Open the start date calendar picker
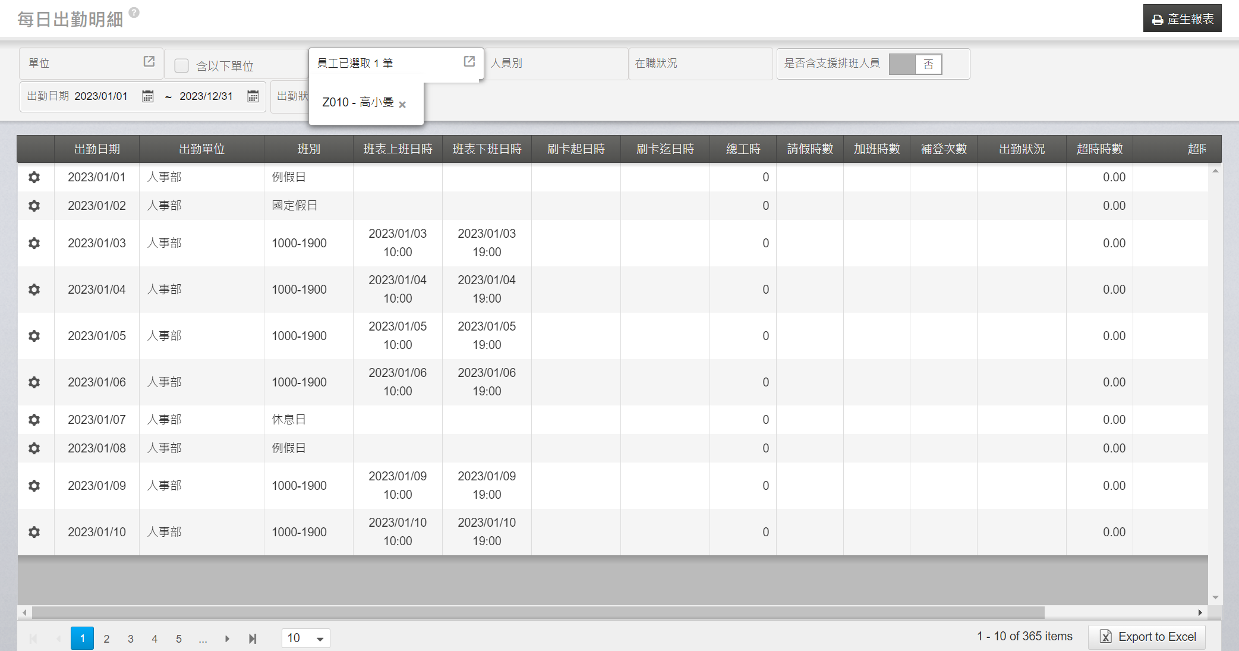1239x651 pixels. pos(148,96)
